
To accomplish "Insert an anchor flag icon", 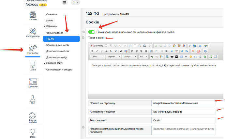I will click(161, 57).
